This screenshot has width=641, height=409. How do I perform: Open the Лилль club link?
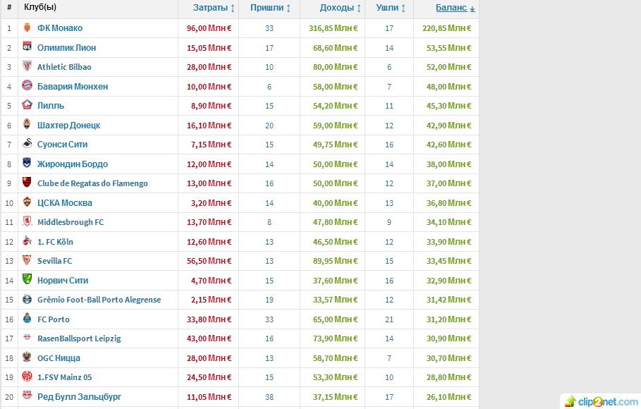pyautogui.click(x=51, y=106)
